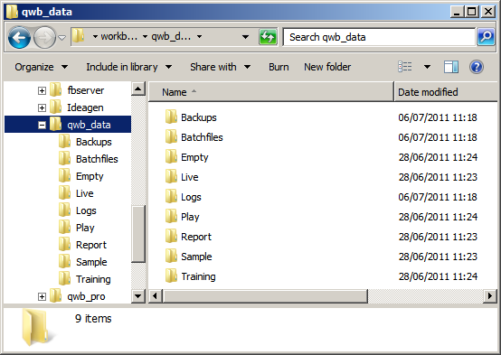Select Empty in the navigation tree

click(90, 176)
